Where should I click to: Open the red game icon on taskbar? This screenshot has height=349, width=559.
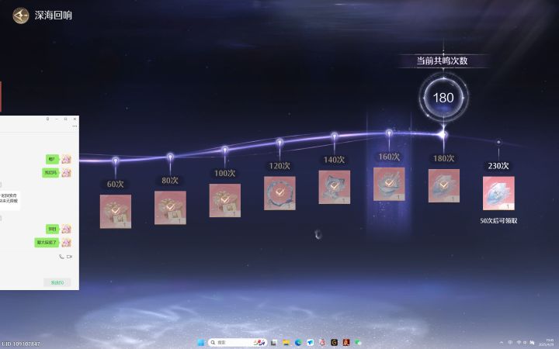pos(346,343)
